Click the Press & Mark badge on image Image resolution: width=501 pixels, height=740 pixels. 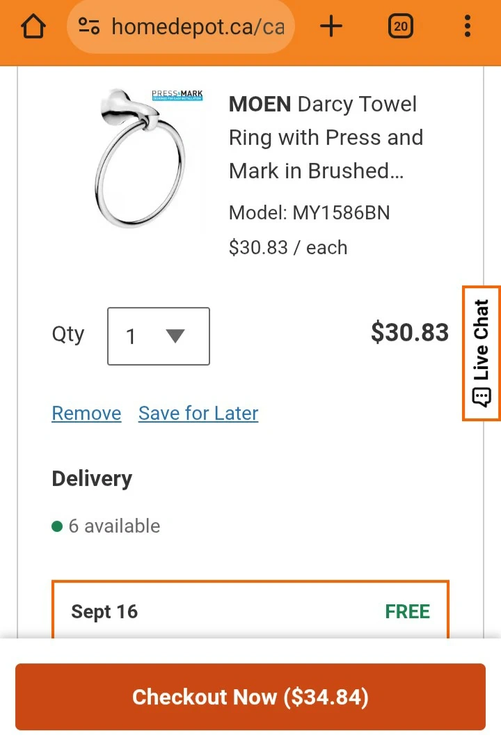(177, 95)
